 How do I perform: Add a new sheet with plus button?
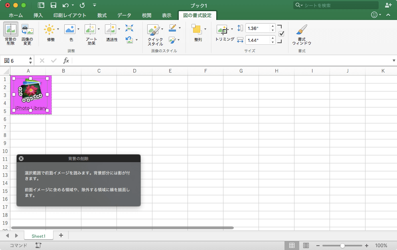point(61,235)
